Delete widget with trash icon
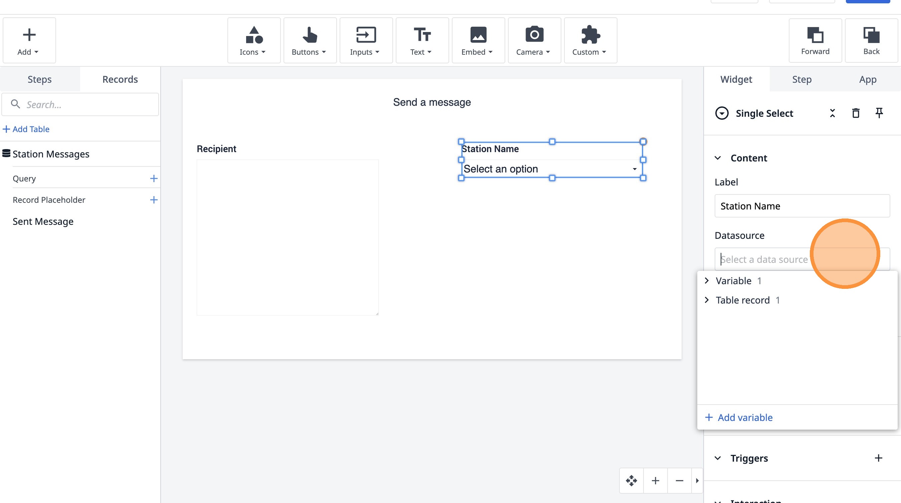Screen dimensions: 901x503 pos(856,113)
